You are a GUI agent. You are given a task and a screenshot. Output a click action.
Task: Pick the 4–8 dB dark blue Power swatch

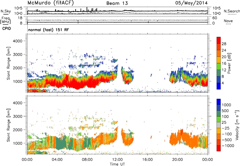219,79
